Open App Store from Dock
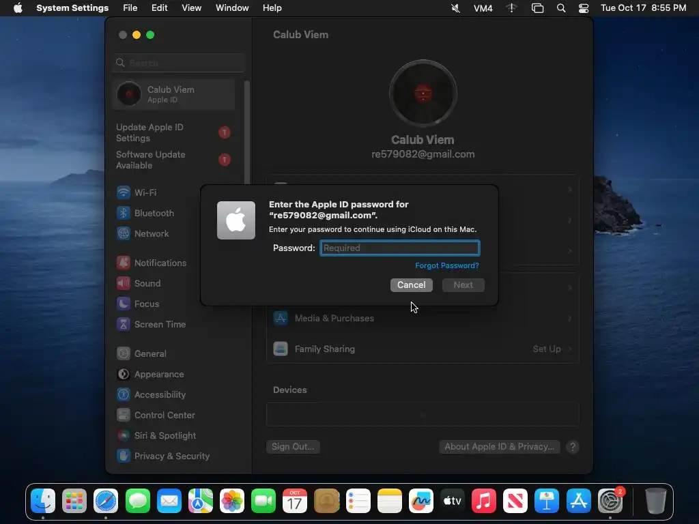The height and width of the screenshot is (524, 699). click(579, 501)
